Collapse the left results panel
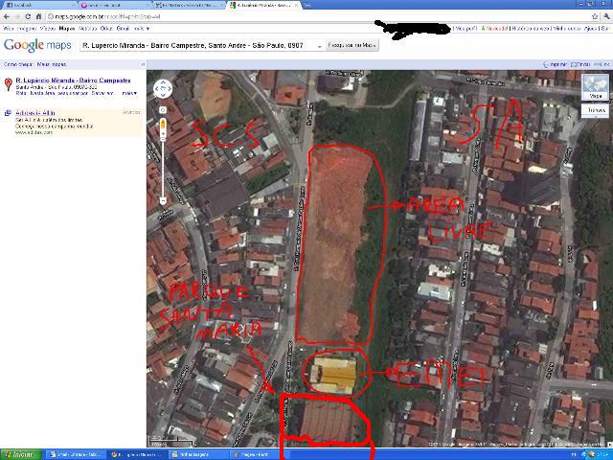Screen dimensions: 613x460 click(143, 64)
